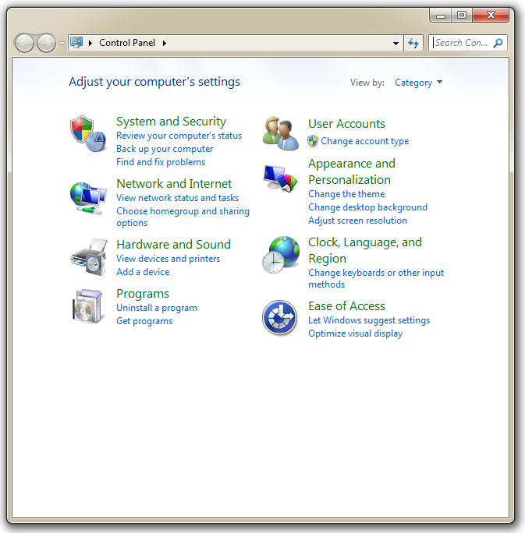Open the Change account type link
Image resolution: width=525 pixels, height=533 pixels.
pyautogui.click(x=364, y=141)
